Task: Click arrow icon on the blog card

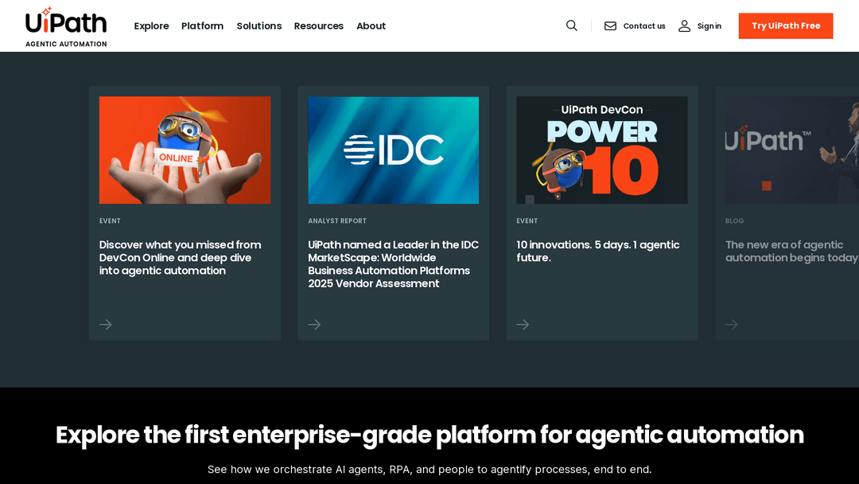Action: [x=732, y=324]
